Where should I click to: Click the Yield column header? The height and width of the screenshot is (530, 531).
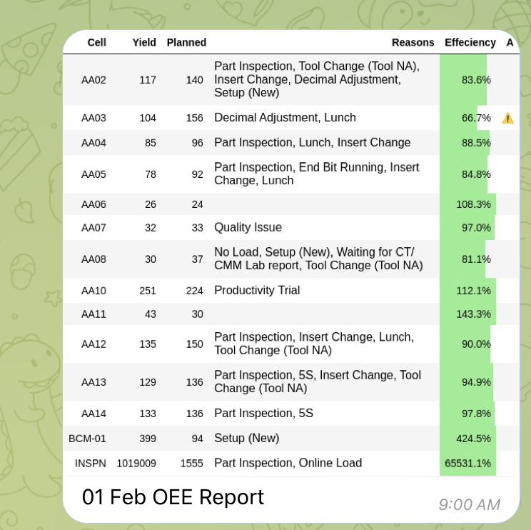tap(144, 42)
